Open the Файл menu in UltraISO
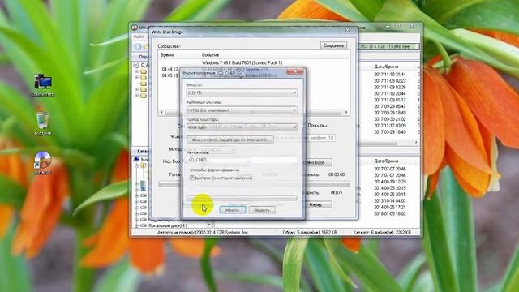Viewport: 519px width, 292px height. point(139,36)
